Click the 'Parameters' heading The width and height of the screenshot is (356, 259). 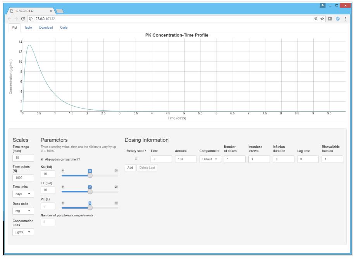click(x=54, y=140)
